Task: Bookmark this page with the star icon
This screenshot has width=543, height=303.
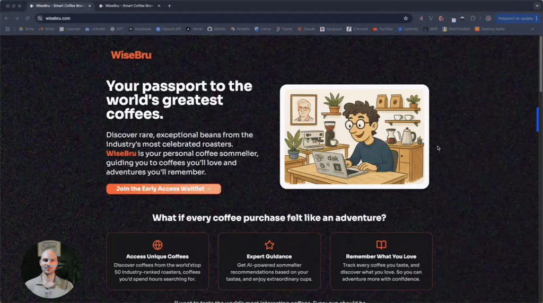Action: point(406,19)
